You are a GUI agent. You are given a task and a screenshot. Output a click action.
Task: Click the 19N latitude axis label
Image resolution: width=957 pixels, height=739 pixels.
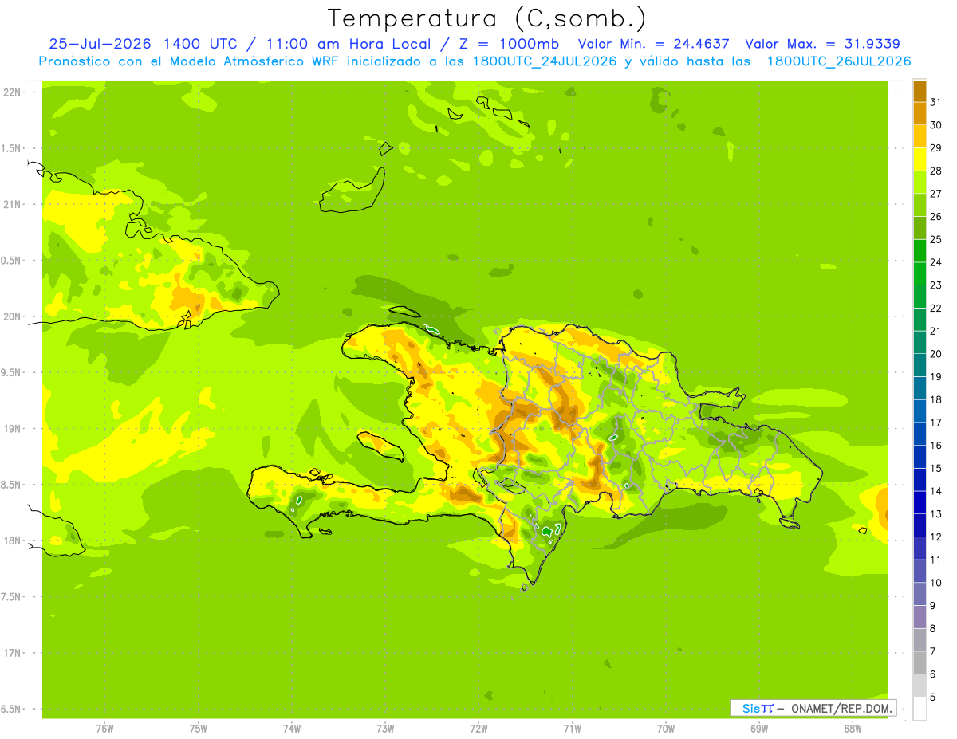click(12, 429)
